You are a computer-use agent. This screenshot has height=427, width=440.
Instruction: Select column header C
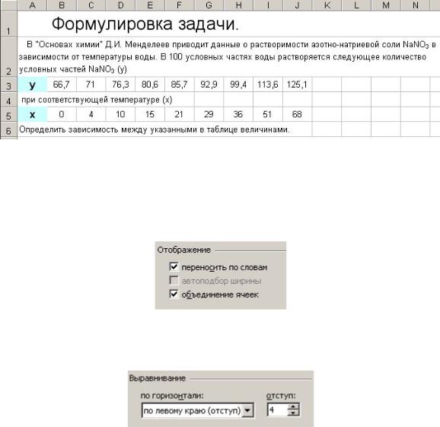(x=91, y=5)
